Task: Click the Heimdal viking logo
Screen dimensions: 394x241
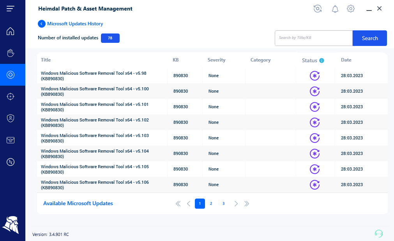Action: click(x=11, y=225)
